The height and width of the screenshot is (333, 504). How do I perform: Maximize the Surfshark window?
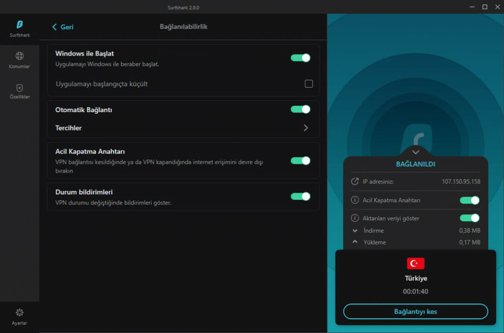(485, 7)
